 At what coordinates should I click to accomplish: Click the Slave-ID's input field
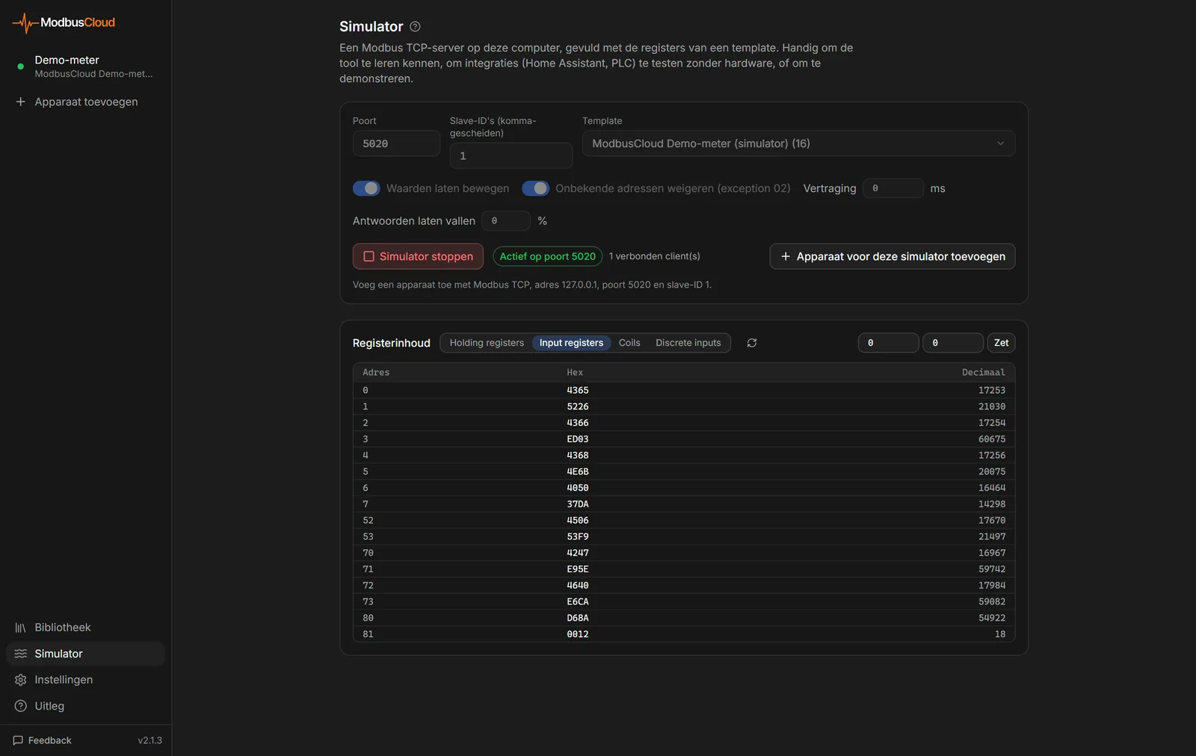(511, 155)
